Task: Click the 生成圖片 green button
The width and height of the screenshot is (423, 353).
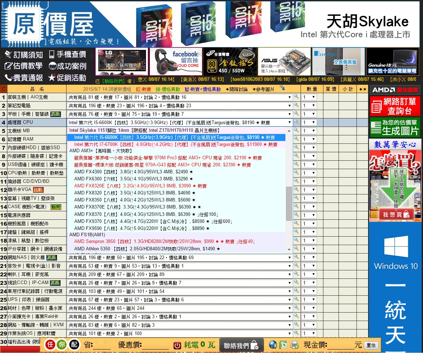Action: point(395,127)
